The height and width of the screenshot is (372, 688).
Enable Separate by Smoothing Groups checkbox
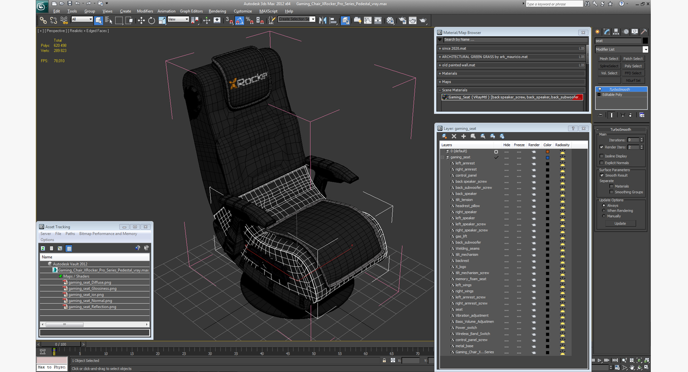coord(612,192)
